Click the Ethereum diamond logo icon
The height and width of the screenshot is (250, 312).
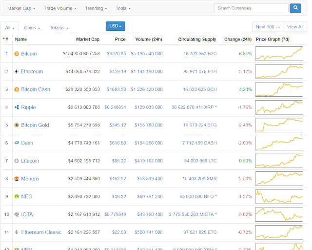click(17, 71)
